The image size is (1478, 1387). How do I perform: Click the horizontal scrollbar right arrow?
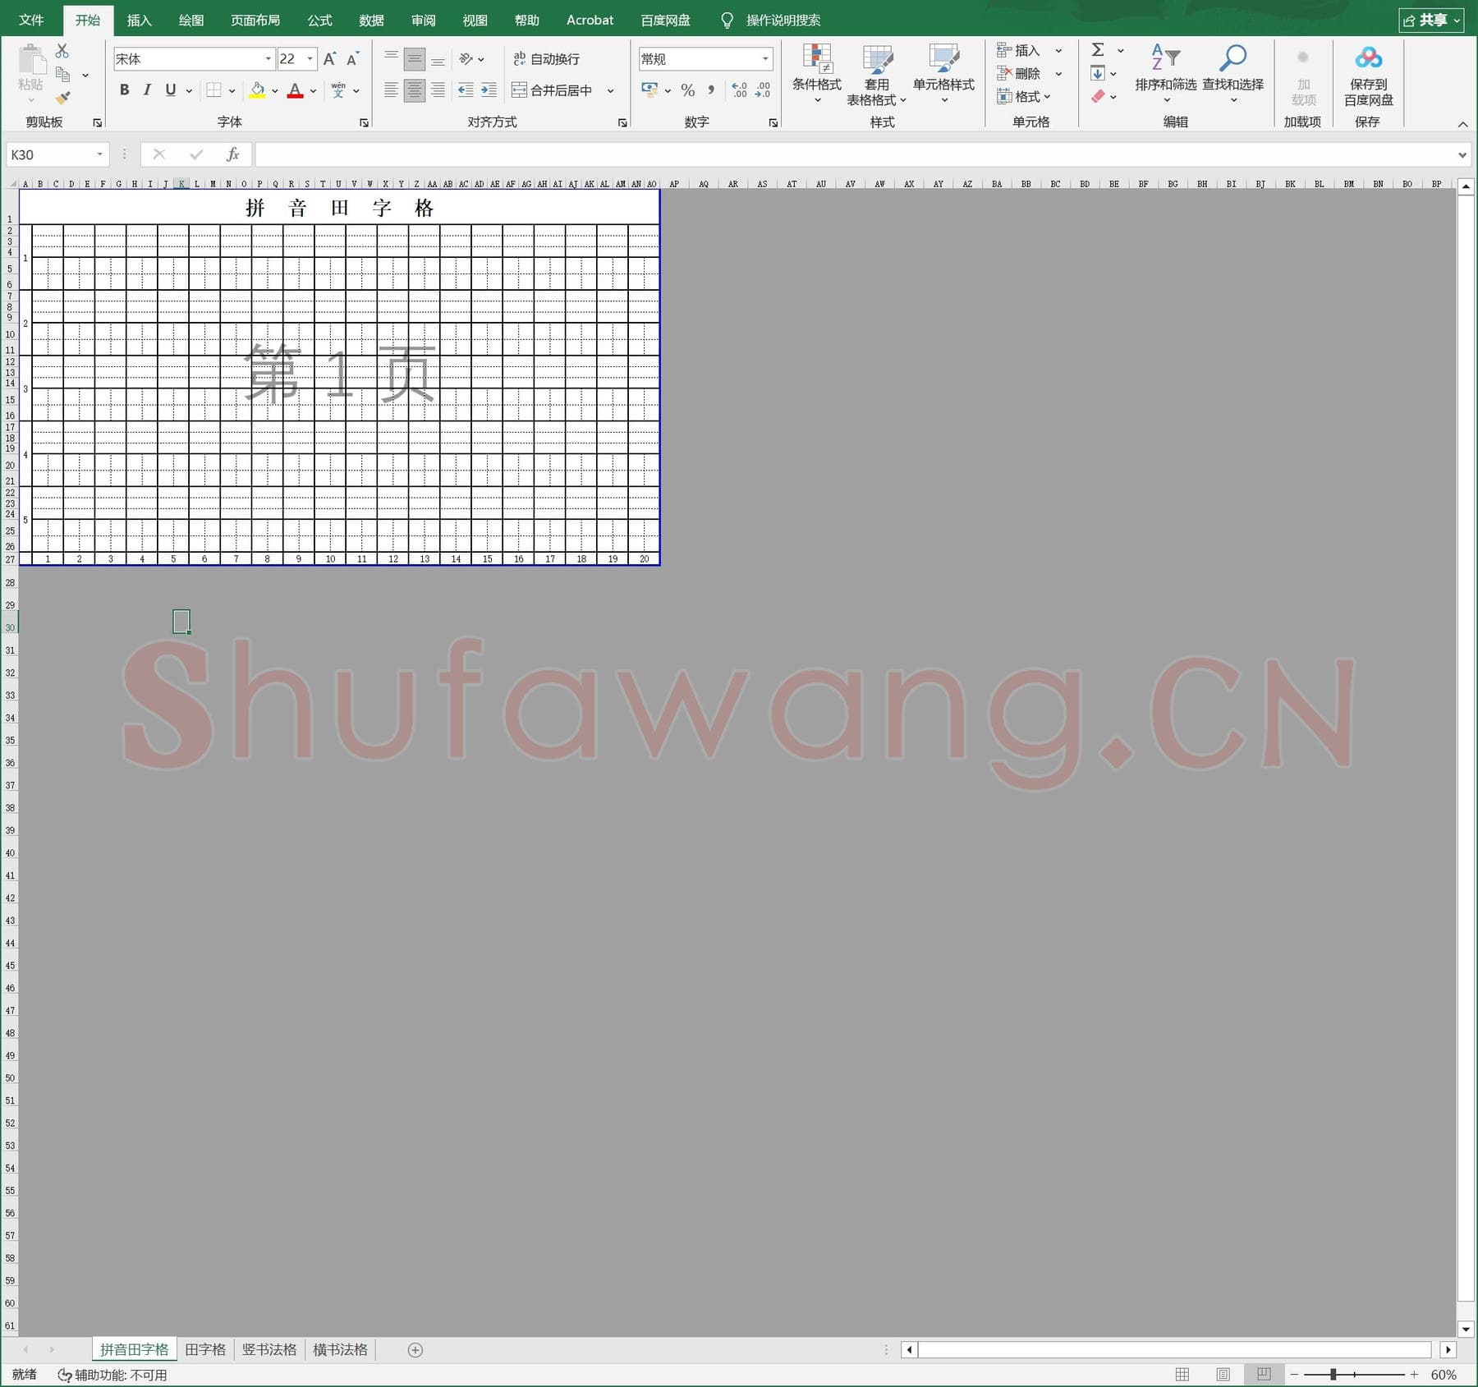[1448, 1350]
